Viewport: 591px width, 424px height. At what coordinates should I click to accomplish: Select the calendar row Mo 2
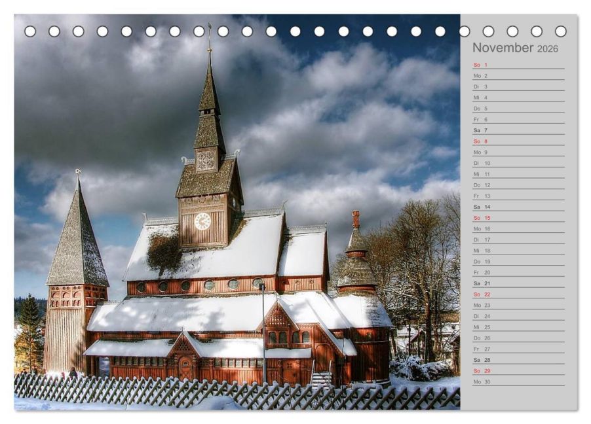pyautogui.click(x=519, y=76)
